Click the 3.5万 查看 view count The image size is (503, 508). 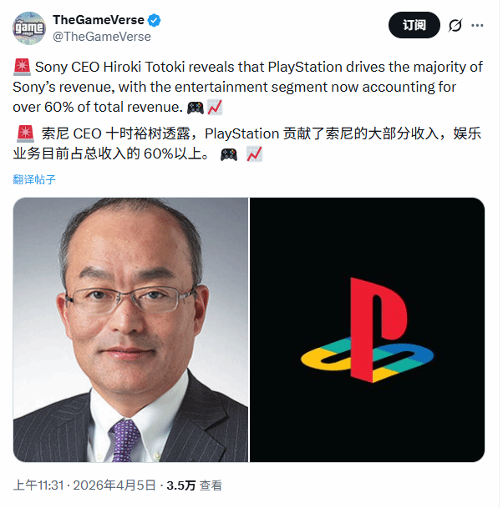click(x=194, y=485)
